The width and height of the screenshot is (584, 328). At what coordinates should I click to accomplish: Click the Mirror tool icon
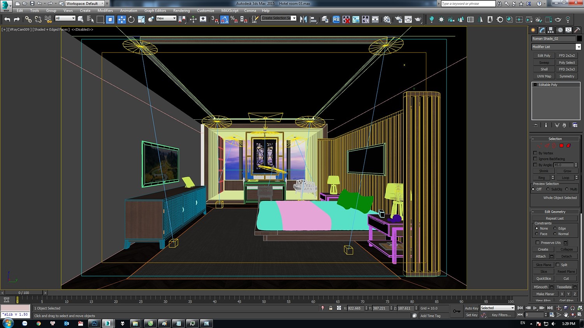click(304, 19)
